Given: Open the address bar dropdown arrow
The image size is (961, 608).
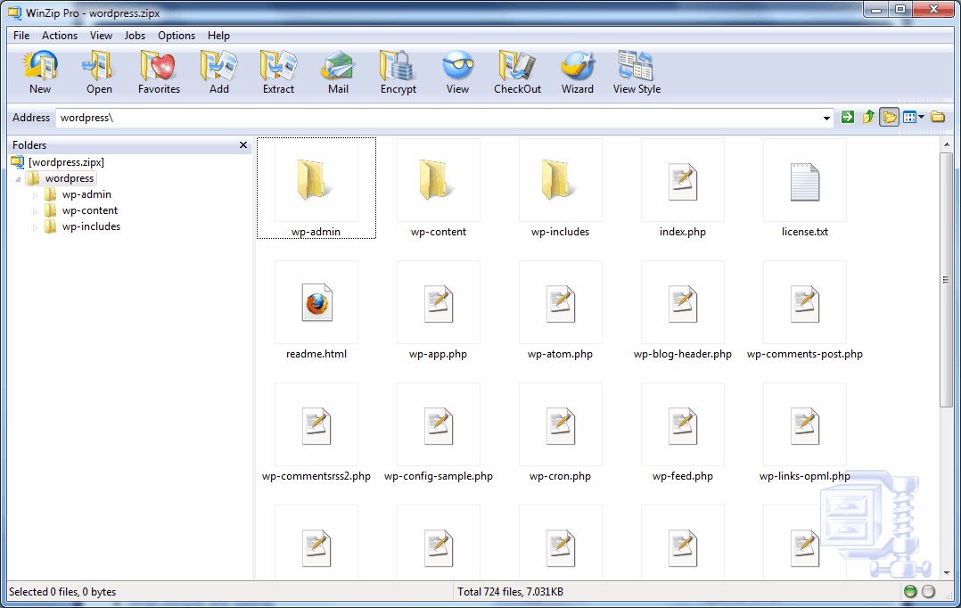Looking at the screenshot, I should (828, 118).
